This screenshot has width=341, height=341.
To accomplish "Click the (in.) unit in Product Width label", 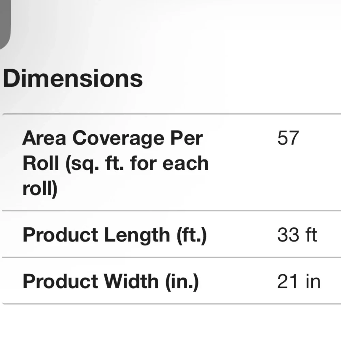I will 182,282.
